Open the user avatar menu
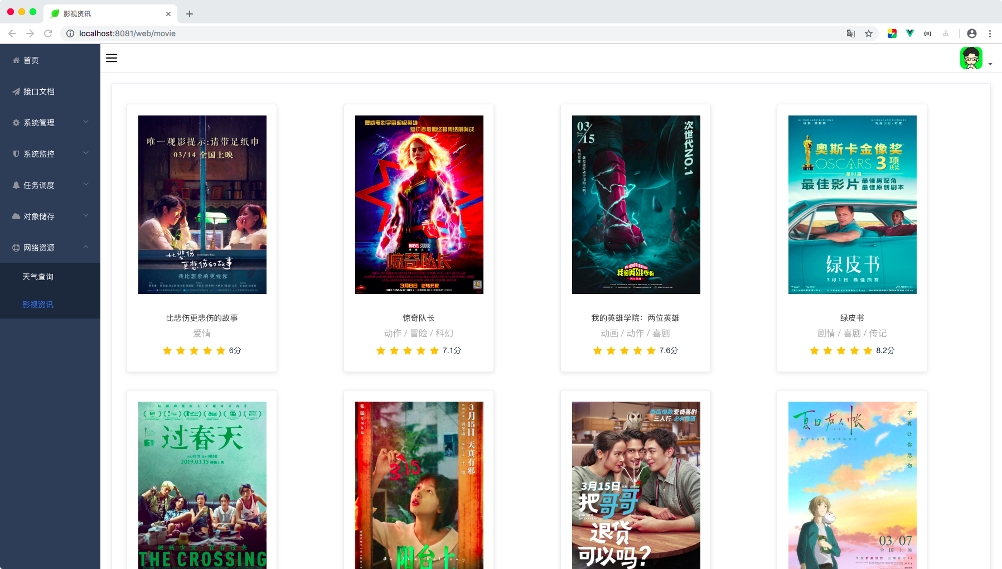The width and height of the screenshot is (1002, 569). click(x=971, y=58)
